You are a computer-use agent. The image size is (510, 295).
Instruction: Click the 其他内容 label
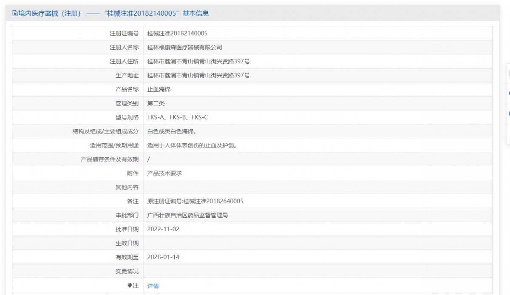(127, 187)
